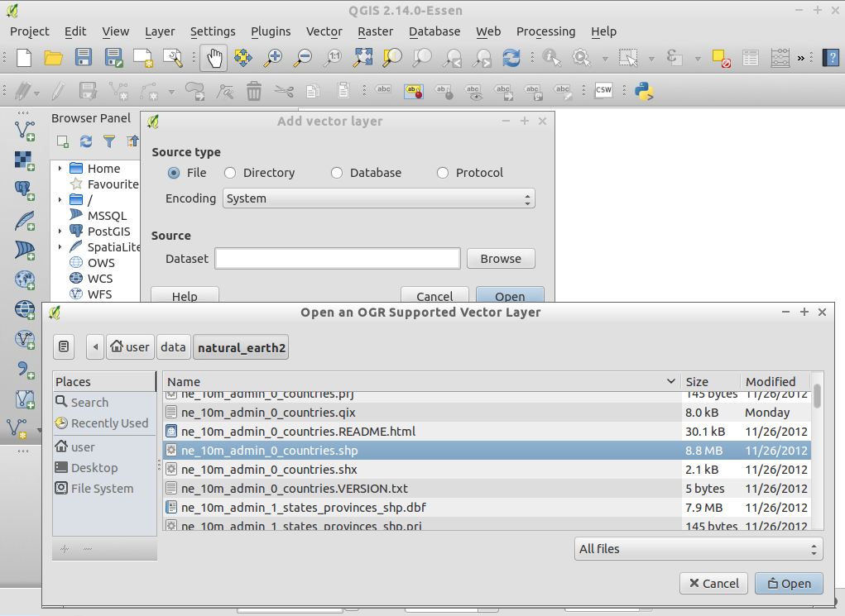Click the Add WMS/WMTS Layer globe icon
The height and width of the screenshot is (616, 845).
click(25, 280)
